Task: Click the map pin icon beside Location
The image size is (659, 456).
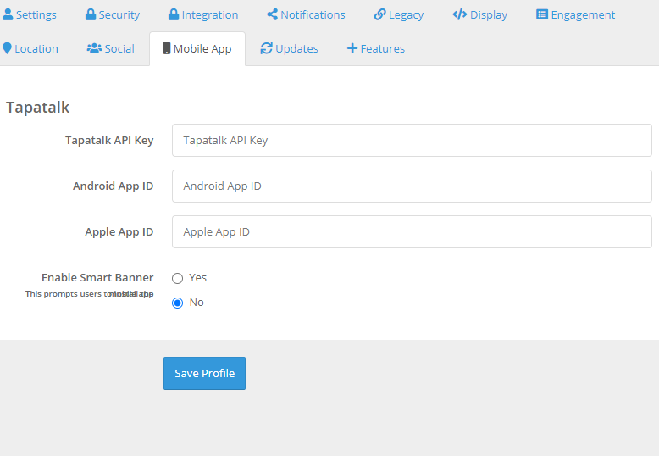Action: click(x=7, y=48)
